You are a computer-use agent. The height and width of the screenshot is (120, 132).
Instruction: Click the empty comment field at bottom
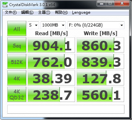[66, 109]
